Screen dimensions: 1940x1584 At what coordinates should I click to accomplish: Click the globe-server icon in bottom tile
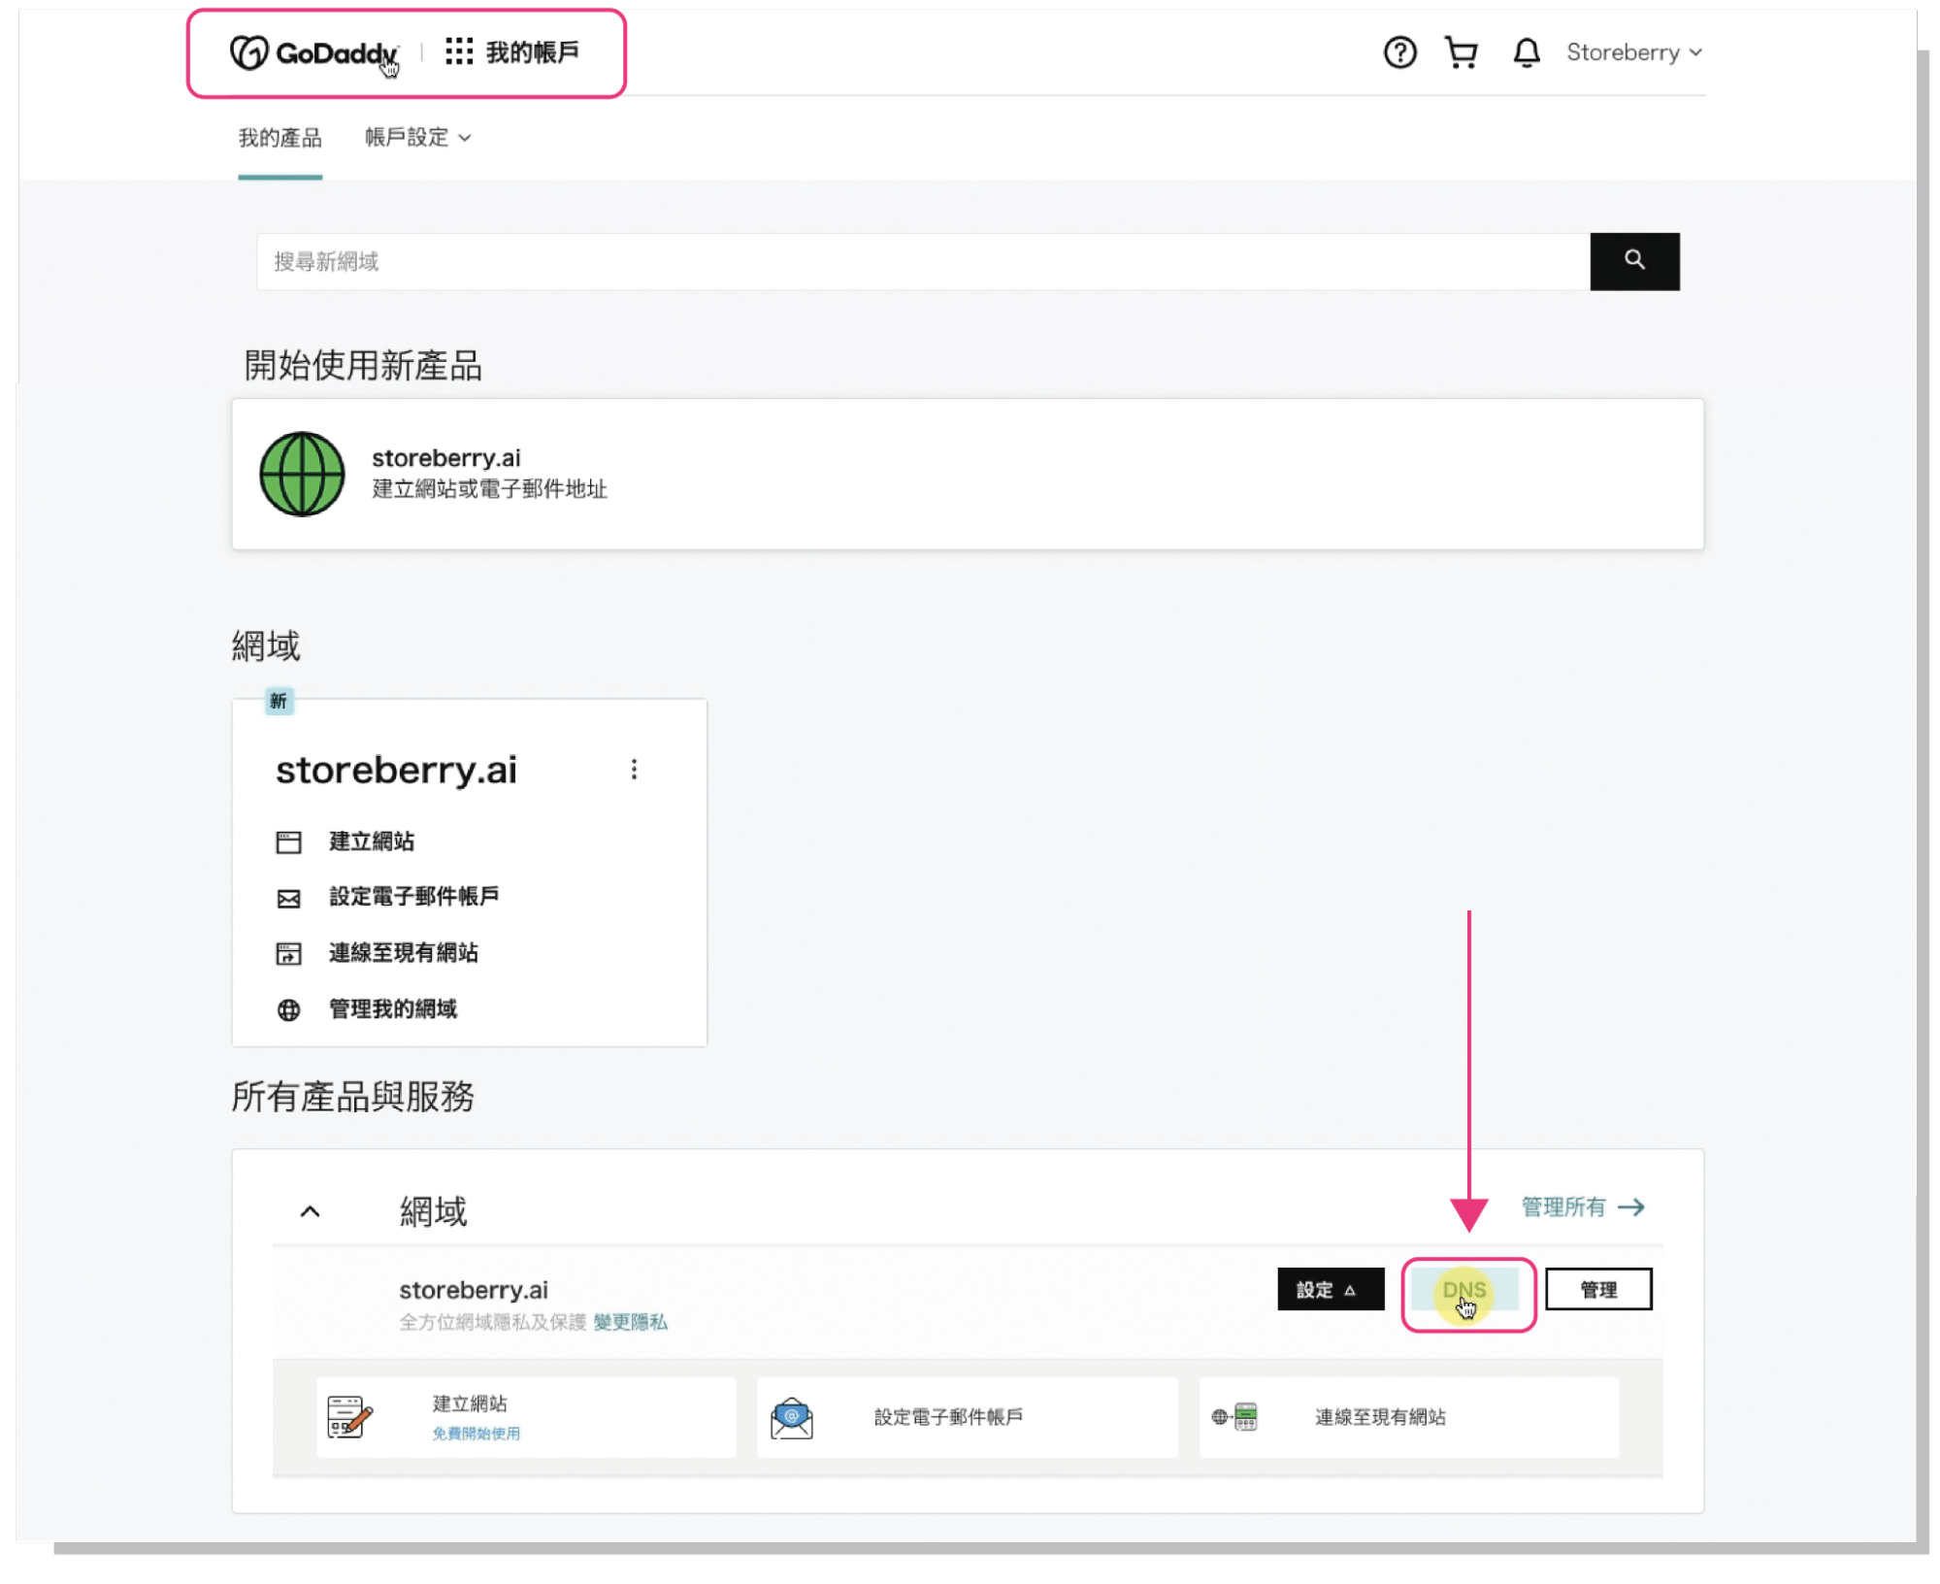click(1234, 1417)
